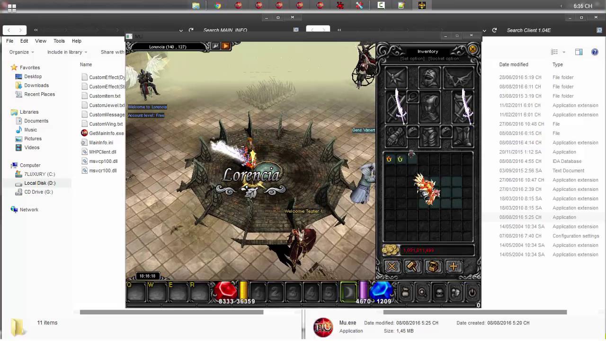606x341 pixels.
Task: Open the repair hammer button
Action: [x=412, y=267]
